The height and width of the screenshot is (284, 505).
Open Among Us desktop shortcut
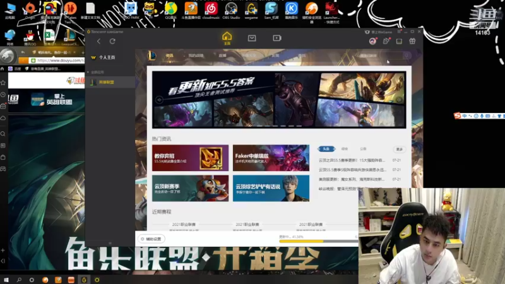coord(50,11)
